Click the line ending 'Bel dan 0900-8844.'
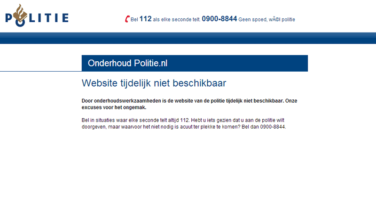Screen dimensions: 376x212 [184, 127]
